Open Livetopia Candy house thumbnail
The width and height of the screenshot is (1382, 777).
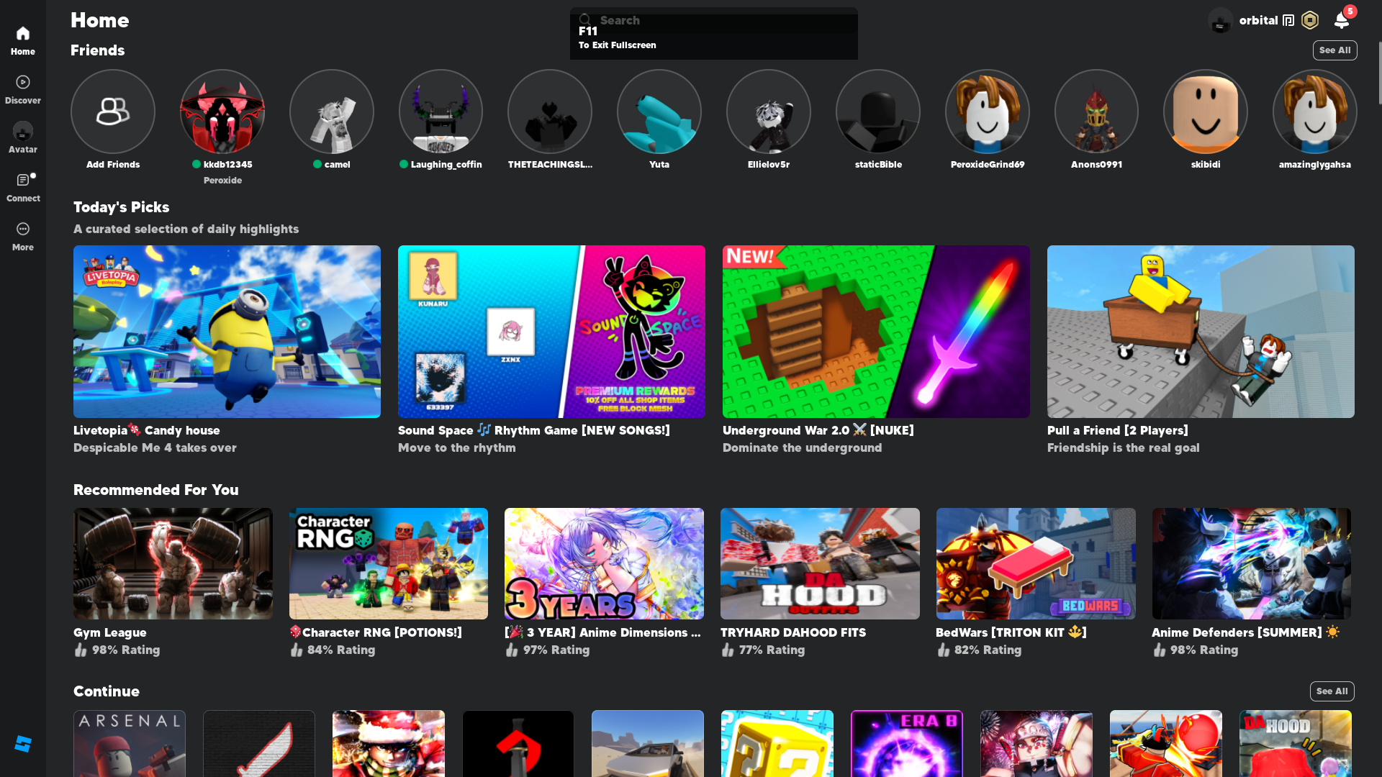227,332
